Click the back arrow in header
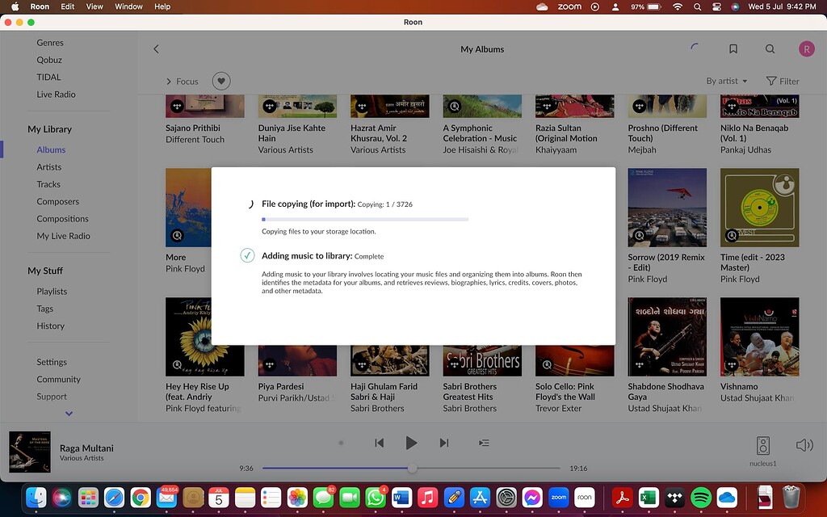The image size is (827, 517). [x=157, y=49]
